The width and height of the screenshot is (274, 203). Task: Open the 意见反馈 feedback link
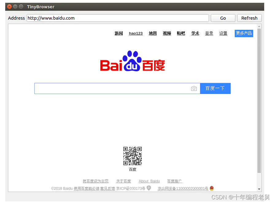click(108, 189)
